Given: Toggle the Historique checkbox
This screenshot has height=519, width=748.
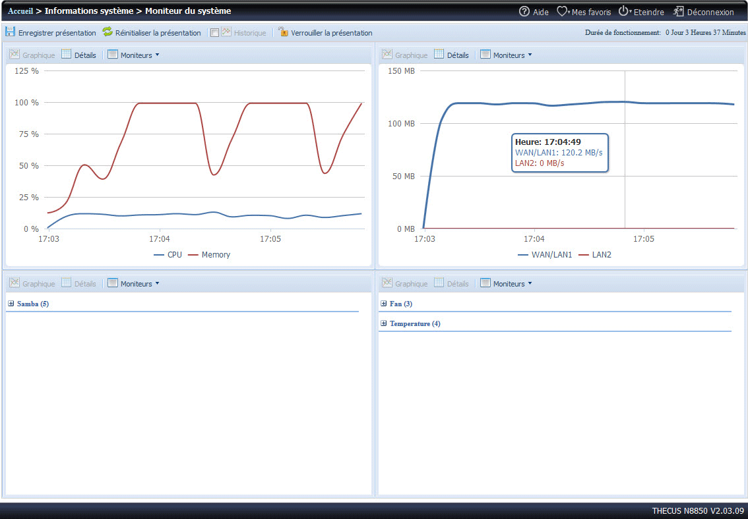Looking at the screenshot, I should [214, 32].
